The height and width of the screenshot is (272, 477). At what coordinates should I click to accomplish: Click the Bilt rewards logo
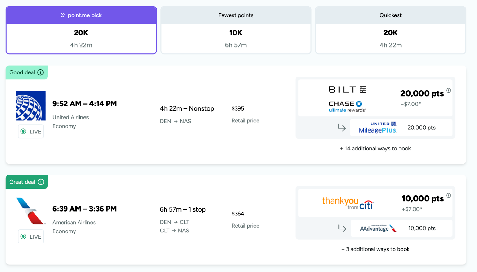[347, 89]
